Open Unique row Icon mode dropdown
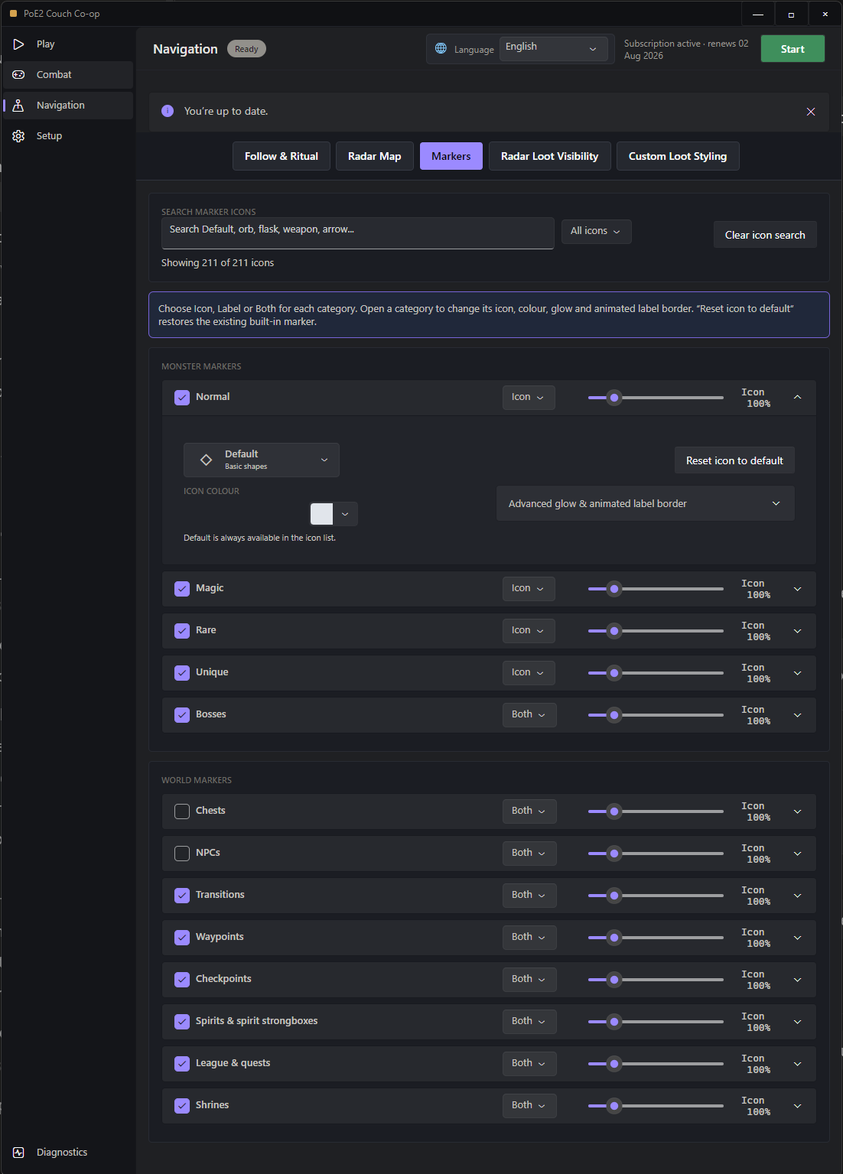Screen dimensions: 843x1174 [529, 673]
